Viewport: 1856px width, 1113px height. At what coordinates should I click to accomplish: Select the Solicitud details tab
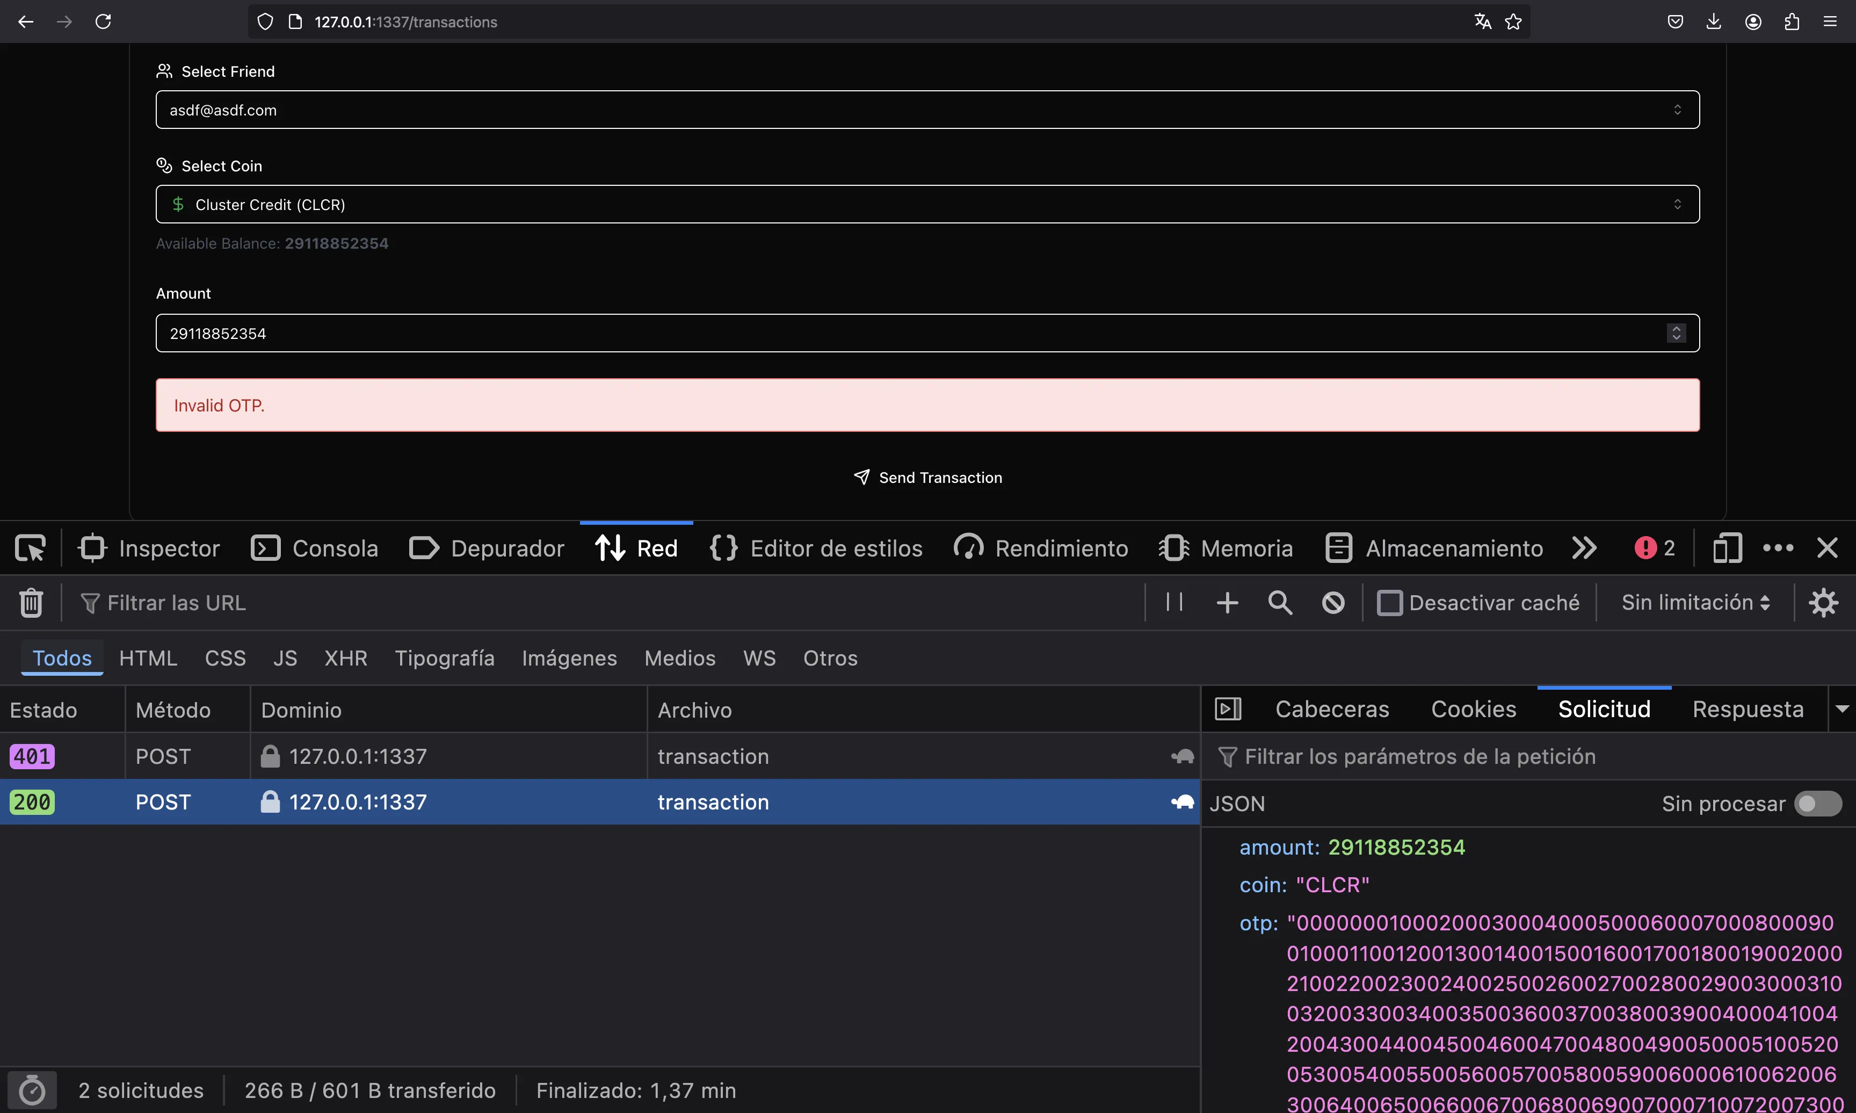[1604, 709]
